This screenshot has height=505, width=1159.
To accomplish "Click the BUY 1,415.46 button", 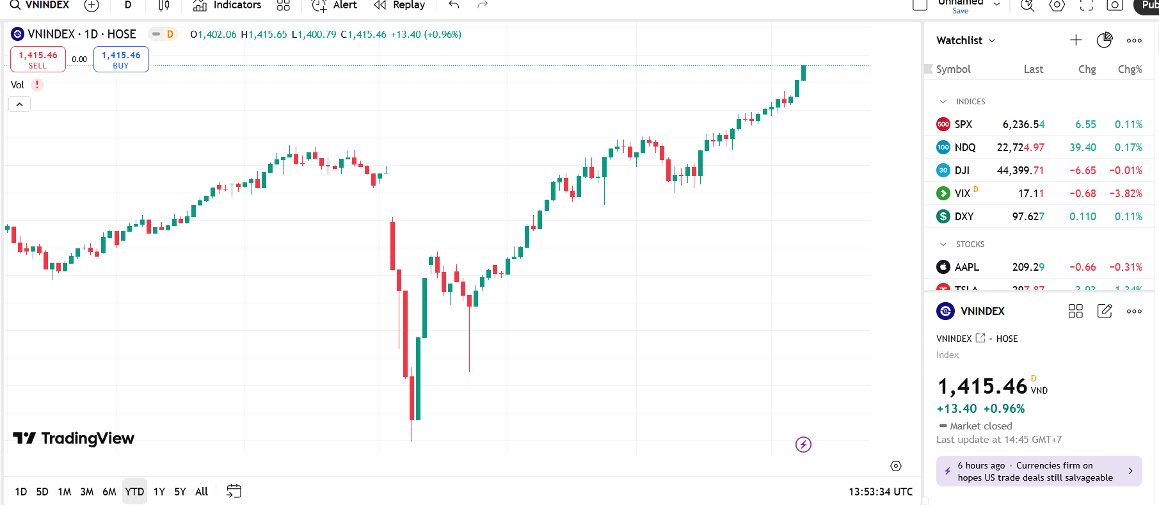I will click(x=121, y=60).
